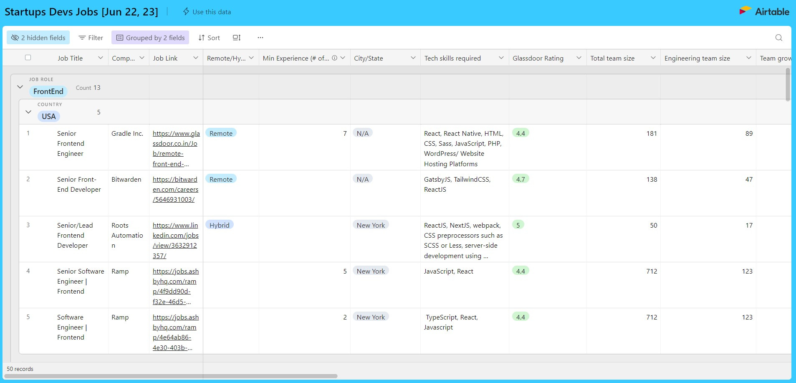Click Remote tag in Gradle Inc. row
The height and width of the screenshot is (383, 796).
pyautogui.click(x=221, y=133)
